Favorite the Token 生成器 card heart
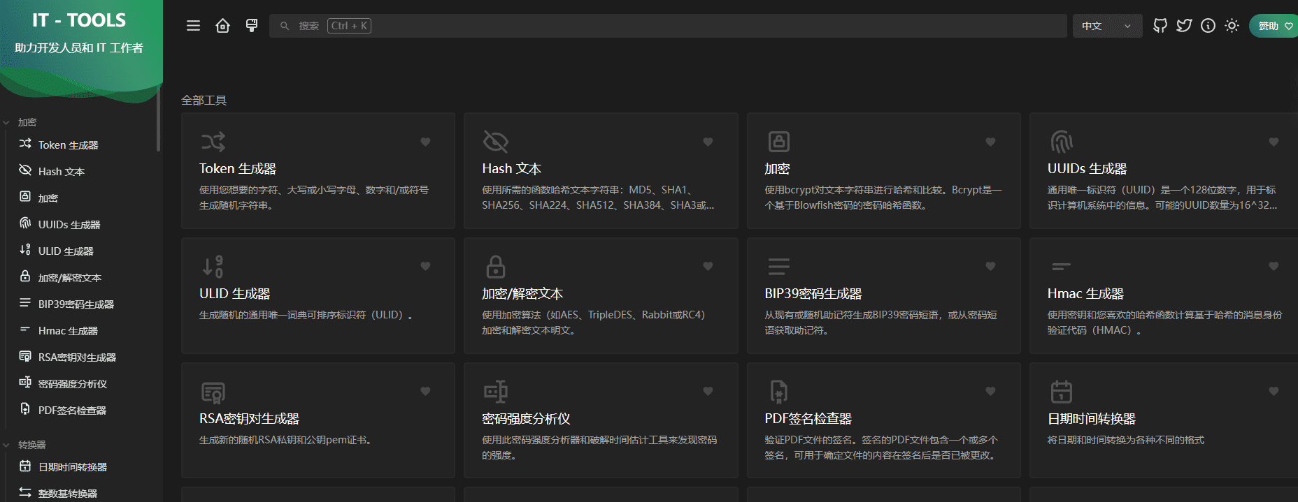Viewport: 1298px width, 502px height. pyautogui.click(x=425, y=142)
